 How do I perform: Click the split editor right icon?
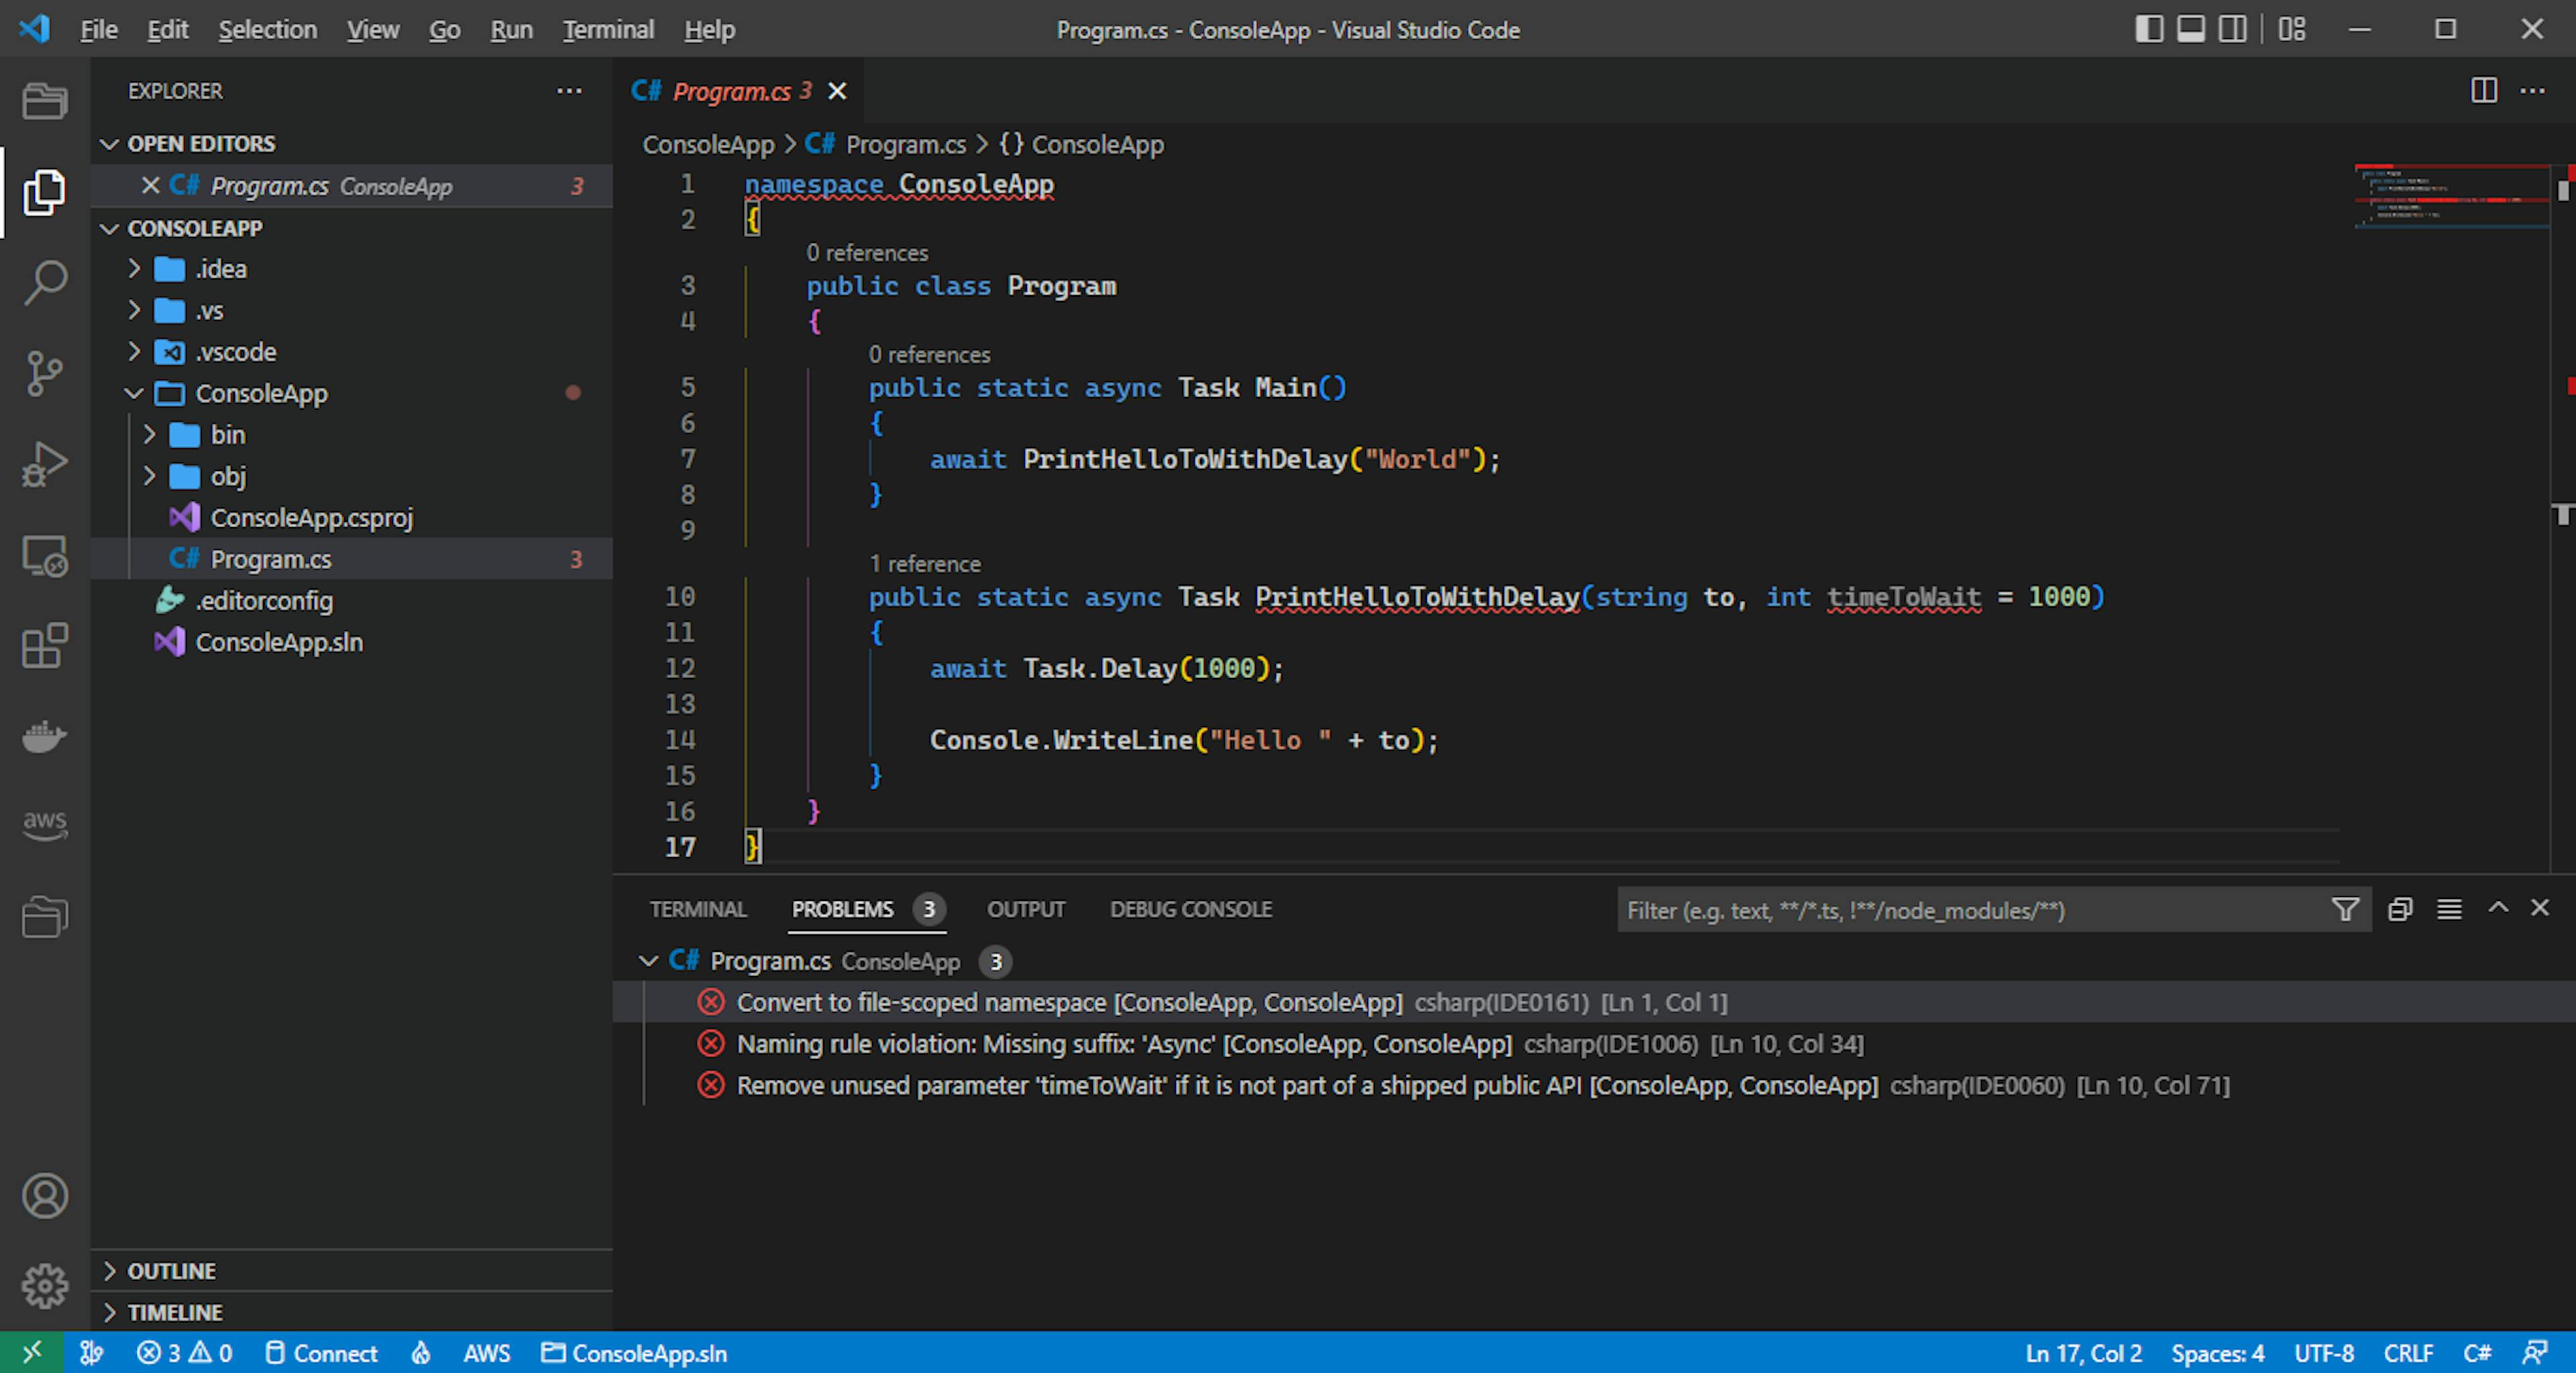coord(2483,91)
